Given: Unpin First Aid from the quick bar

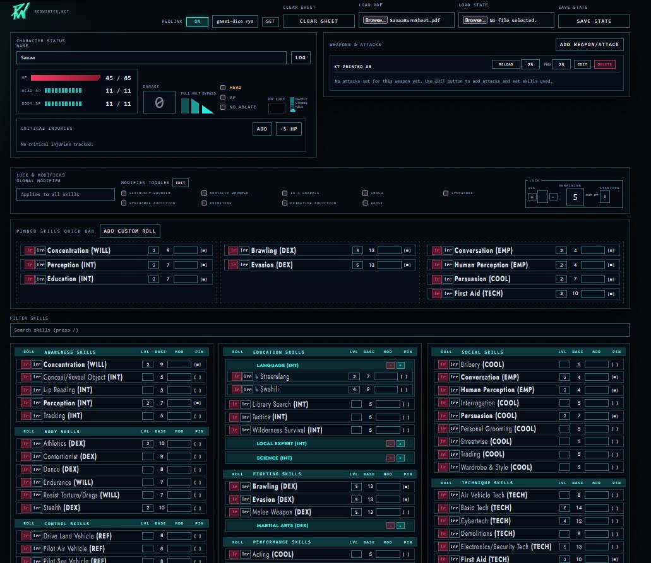Looking at the screenshot, I should coord(611,294).
